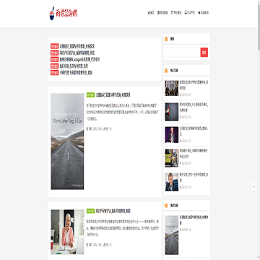The height and width of the screenshot is (260, 260).
Task: Open the home navigation menu item
Action: pos(151,13)
